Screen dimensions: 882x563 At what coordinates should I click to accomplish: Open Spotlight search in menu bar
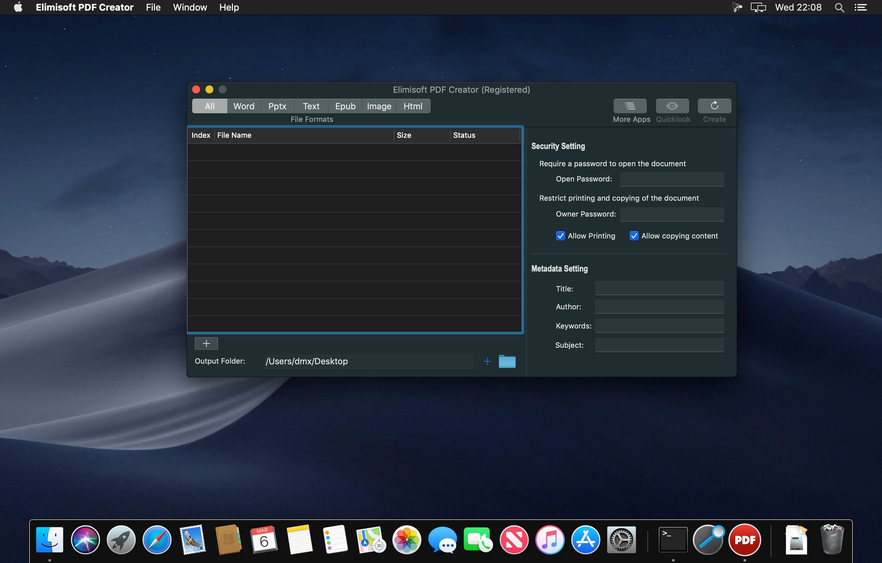tap(839, 7)
